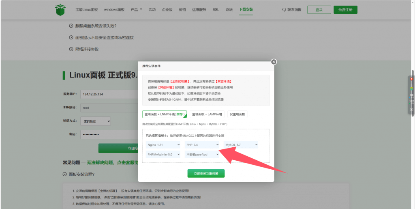The height and width of the screenshot is (209, 415).
Task: Click the Linux面板 正式版 heading
Action: (104, 75)
